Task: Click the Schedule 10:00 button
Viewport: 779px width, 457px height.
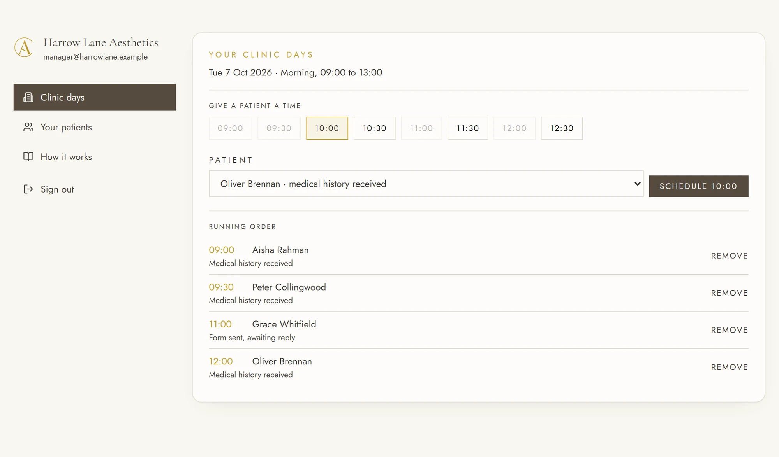Action: pos(698,186)
